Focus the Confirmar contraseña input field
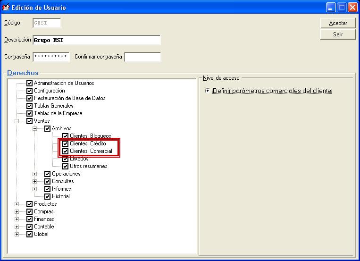360x261 pixels. tap(142, 57)
